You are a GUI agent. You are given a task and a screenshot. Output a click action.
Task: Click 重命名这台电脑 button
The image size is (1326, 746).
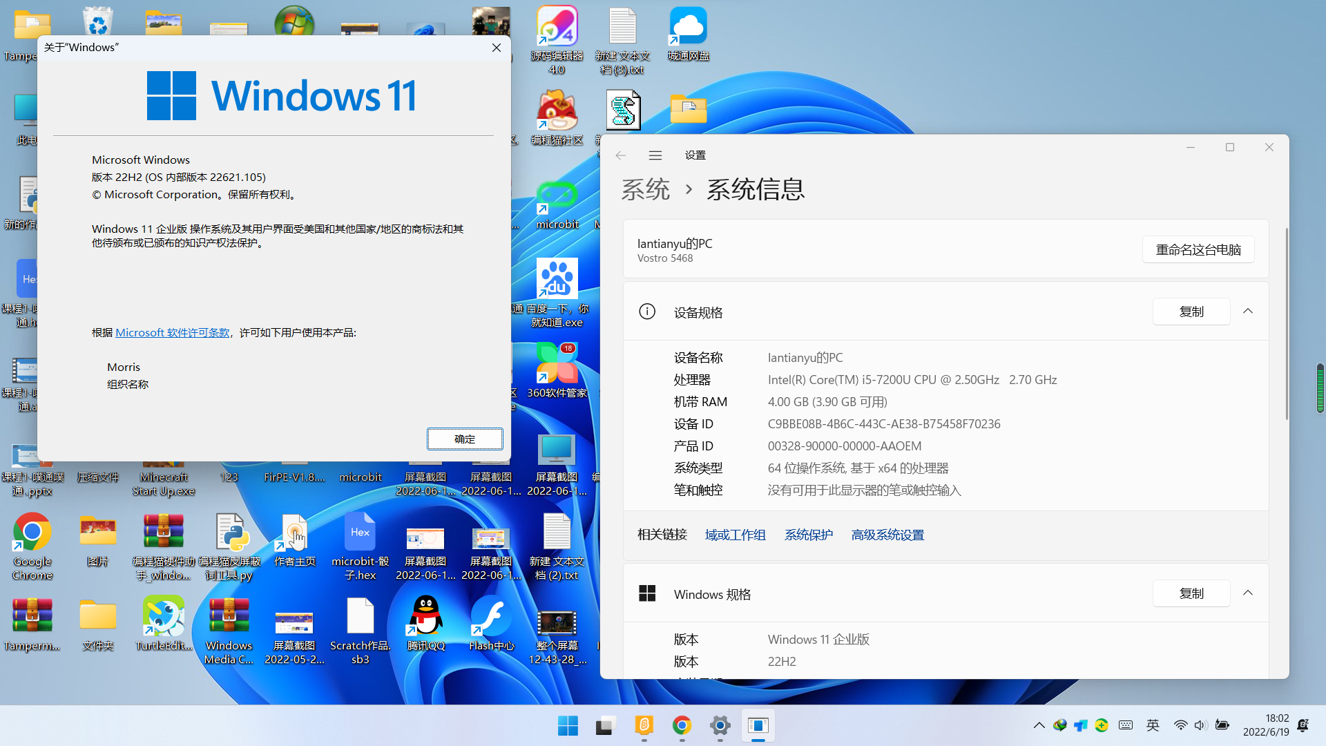click(1198, 249)
